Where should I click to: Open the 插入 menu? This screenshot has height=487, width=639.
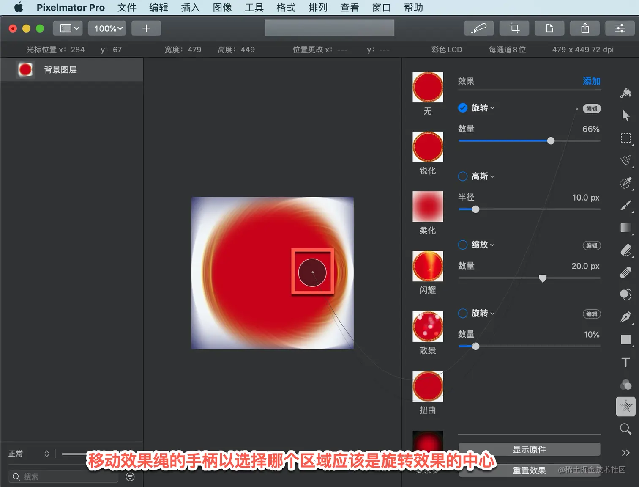[191, 8]
